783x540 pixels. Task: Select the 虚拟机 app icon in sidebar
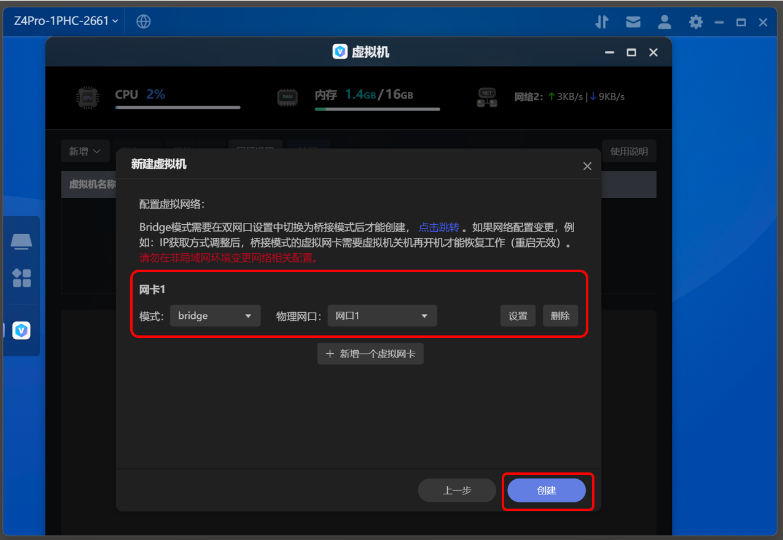click(x=21, y=331)
